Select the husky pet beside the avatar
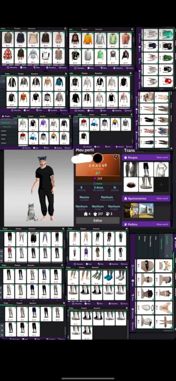The height and width of the screenshot is (381, 176). point(32,212)
